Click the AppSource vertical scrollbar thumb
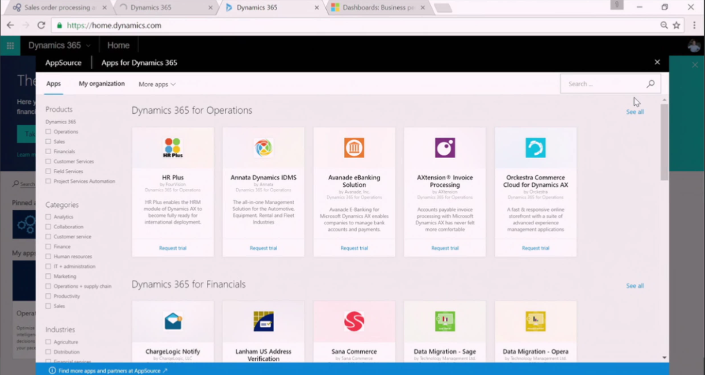The image size is (705, 375). point(664,142)
